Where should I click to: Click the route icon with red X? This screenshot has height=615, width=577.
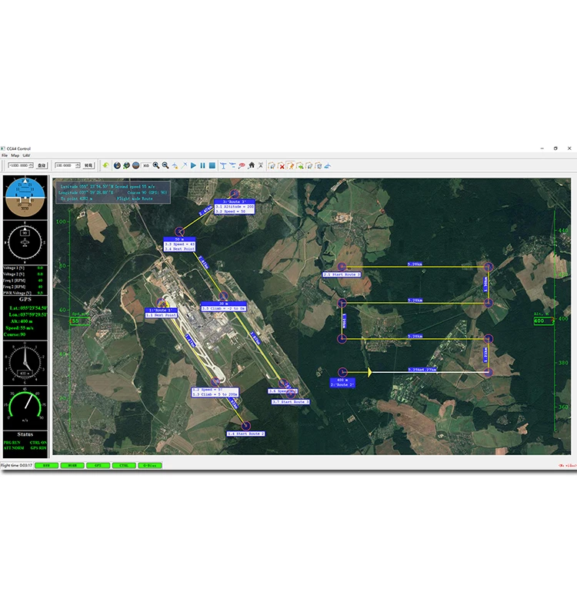281,165
